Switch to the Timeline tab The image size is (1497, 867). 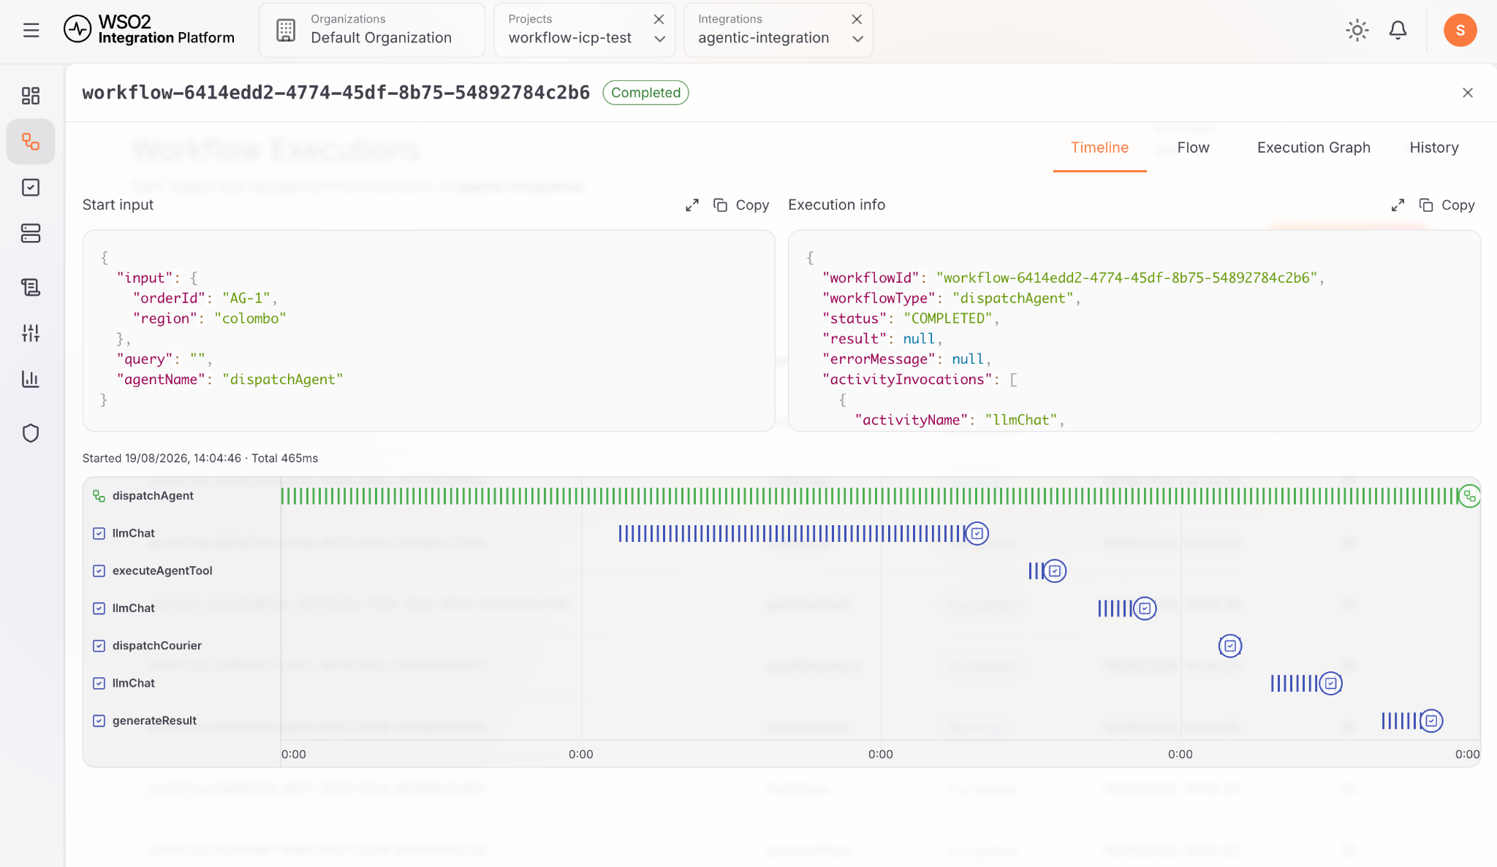pyautogui.click(x=1099, y=148)
